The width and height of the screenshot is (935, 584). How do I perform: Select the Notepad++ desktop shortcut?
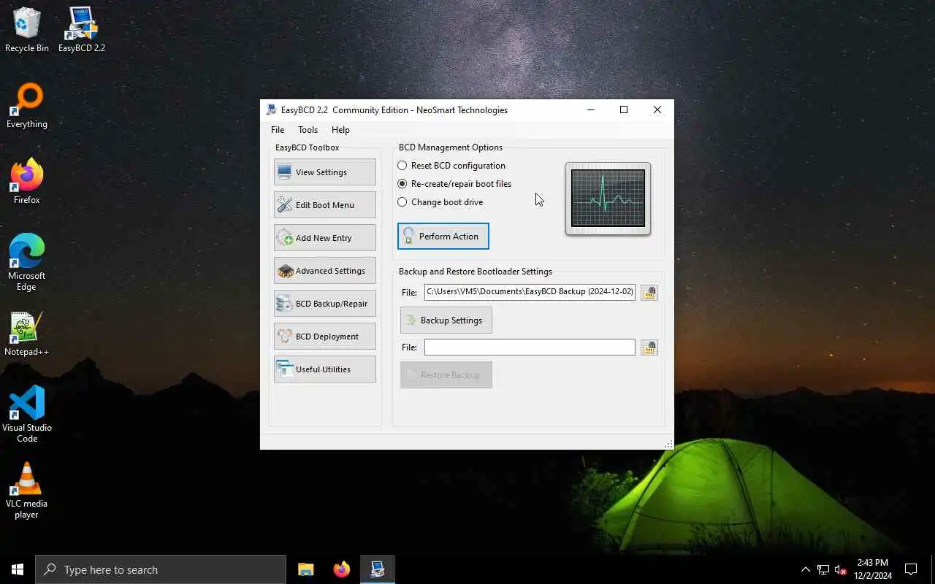(x=27, y=334)
